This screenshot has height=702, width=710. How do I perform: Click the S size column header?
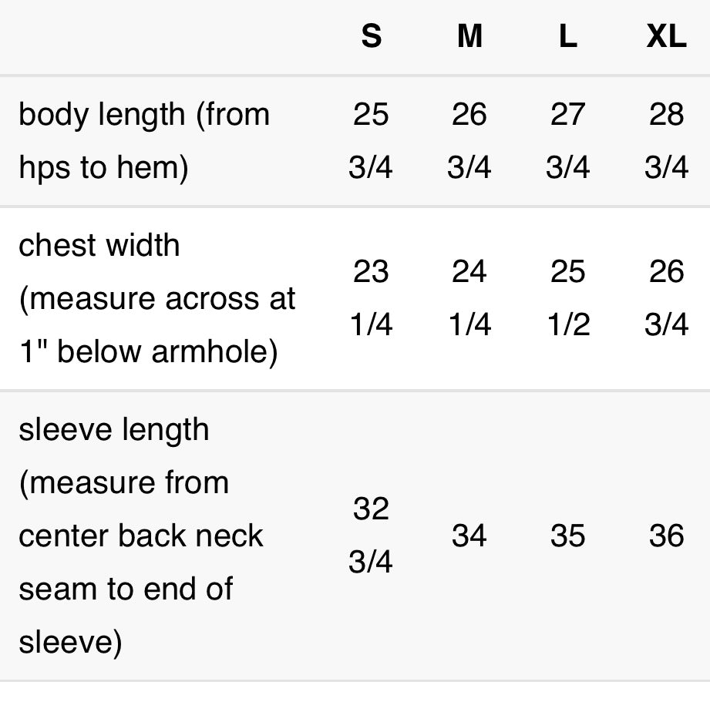(371, 37)
